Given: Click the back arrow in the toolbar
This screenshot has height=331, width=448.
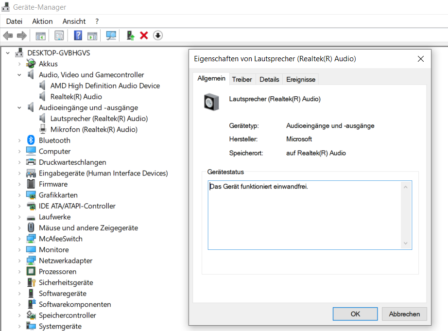Looking at the screenshot, I should 8,35.
